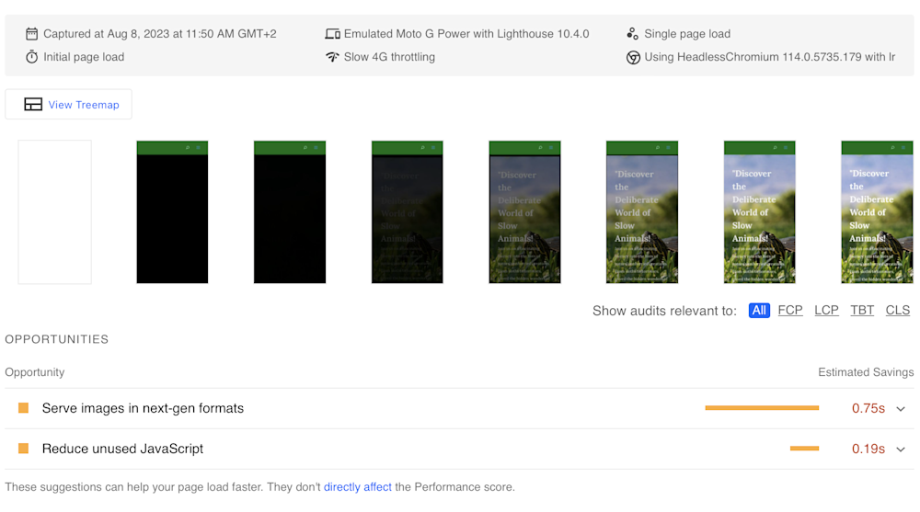The width and height of the screenshot is (920, 512).
Task: Click the icon beside Single page load
Action: [x=633, y=34]
